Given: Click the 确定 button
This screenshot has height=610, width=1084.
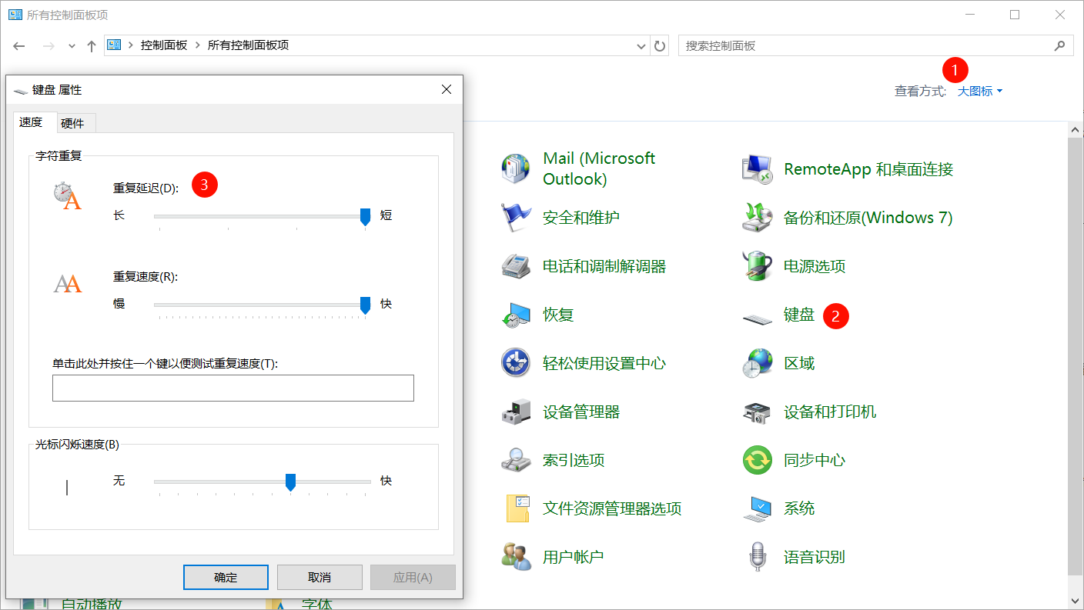Looking at the screenshot, I should (x=226, y=577).
